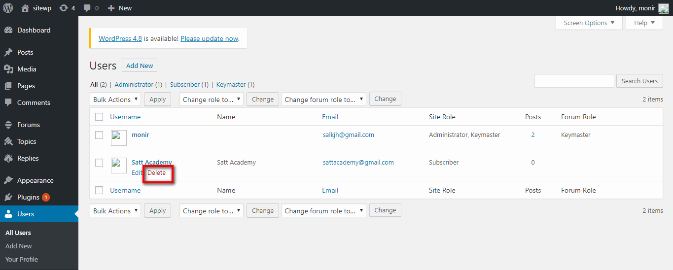Viewport: 673px width, 270px height.
Task: Click the Pages icon in sidebar
Action: (8, 86)
